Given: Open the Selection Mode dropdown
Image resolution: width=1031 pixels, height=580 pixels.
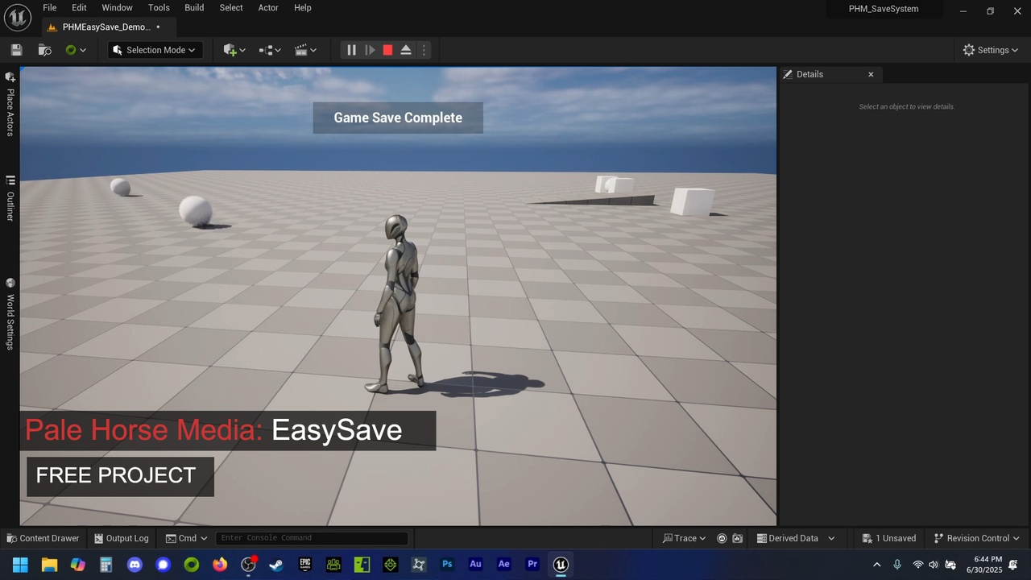Looking at the screenshot, I should click(155, 50).
